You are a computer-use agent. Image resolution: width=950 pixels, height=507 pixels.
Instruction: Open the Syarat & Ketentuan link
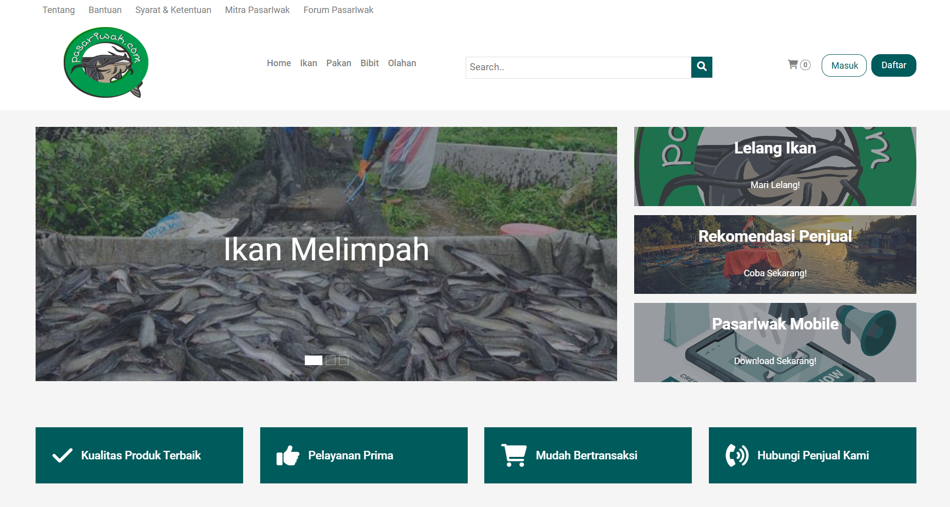173,10
